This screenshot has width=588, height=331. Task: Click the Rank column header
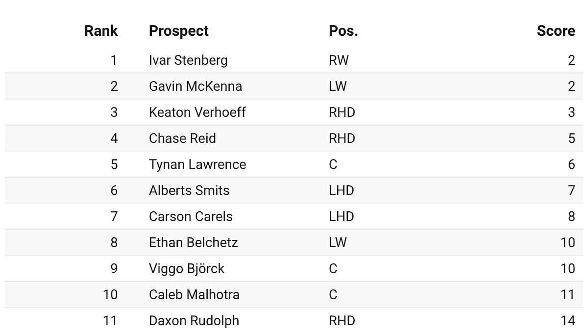(101, 31)
